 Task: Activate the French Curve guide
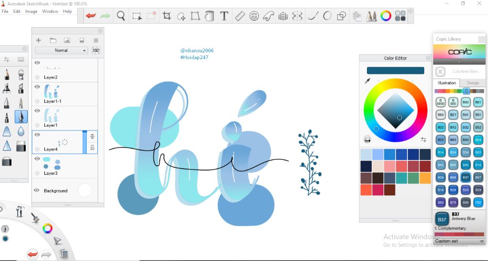[x=268, y=16]
